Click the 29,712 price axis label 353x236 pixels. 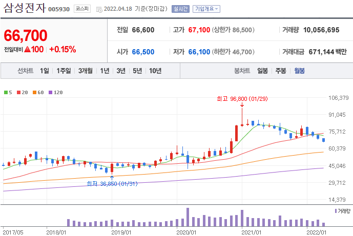coord(337,183)
